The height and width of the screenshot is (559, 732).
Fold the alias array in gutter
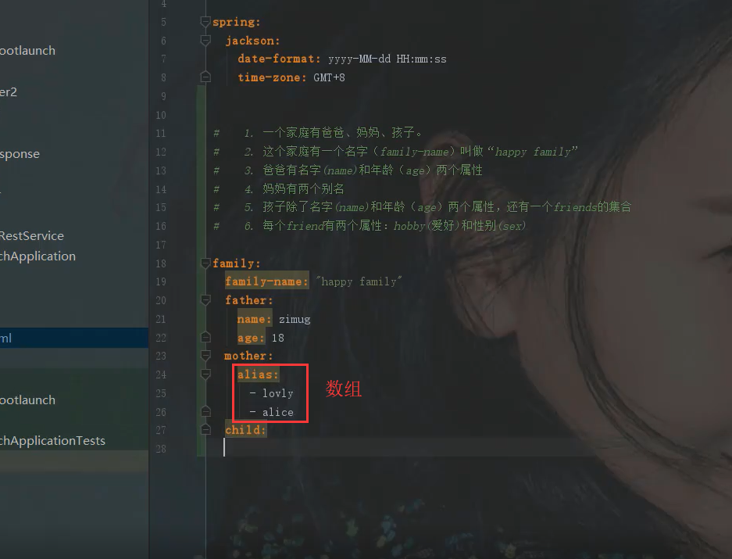point(205,374)
